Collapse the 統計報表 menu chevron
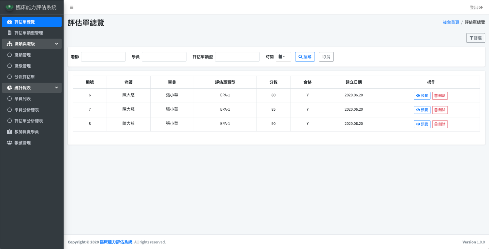The height and width of the screenshot is (249, 489). pyautogui.click(x=56, y=88)
